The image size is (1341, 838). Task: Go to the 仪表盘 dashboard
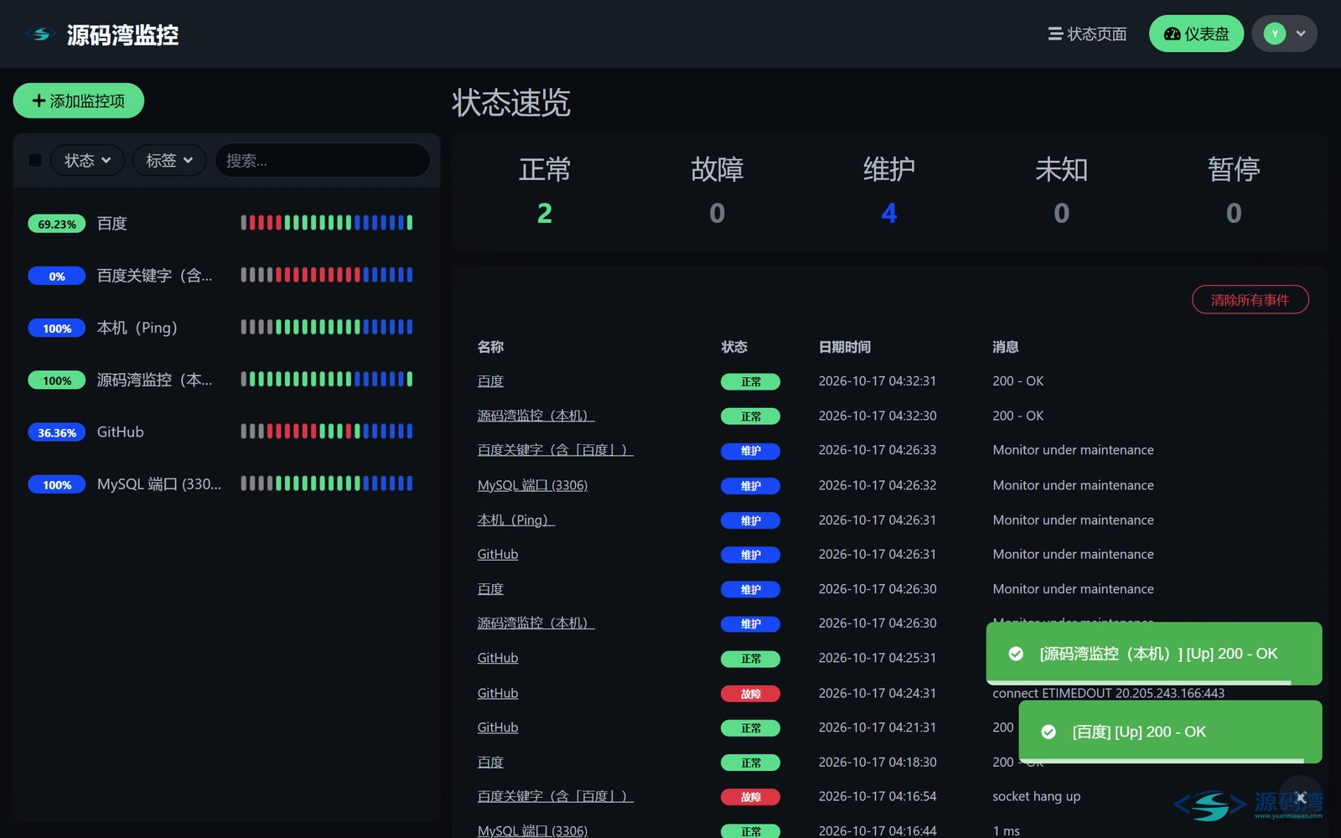(1196, 34)
